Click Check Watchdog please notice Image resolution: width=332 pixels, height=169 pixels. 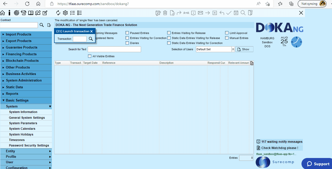click(x=279, y=148)
